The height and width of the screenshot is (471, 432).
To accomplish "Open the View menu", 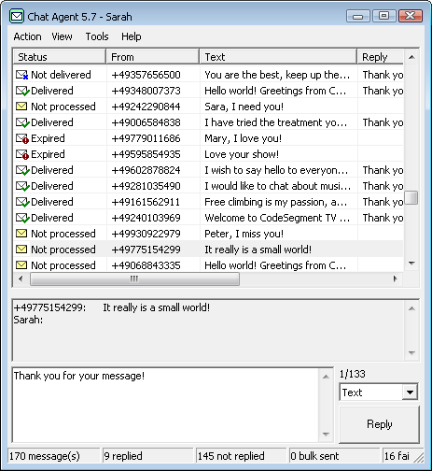I will point(62,36).
